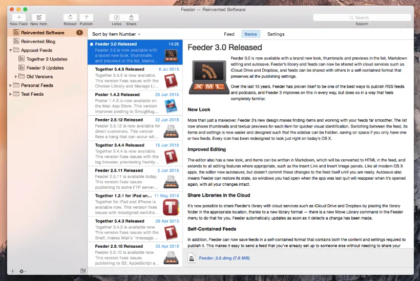Click the New Look heading
This screenshot has width=420, height=281.
199,110
